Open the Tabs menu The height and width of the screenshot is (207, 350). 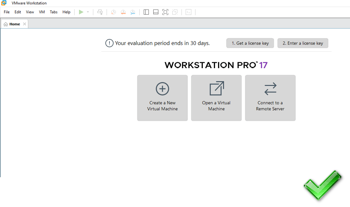pos(53,12)
